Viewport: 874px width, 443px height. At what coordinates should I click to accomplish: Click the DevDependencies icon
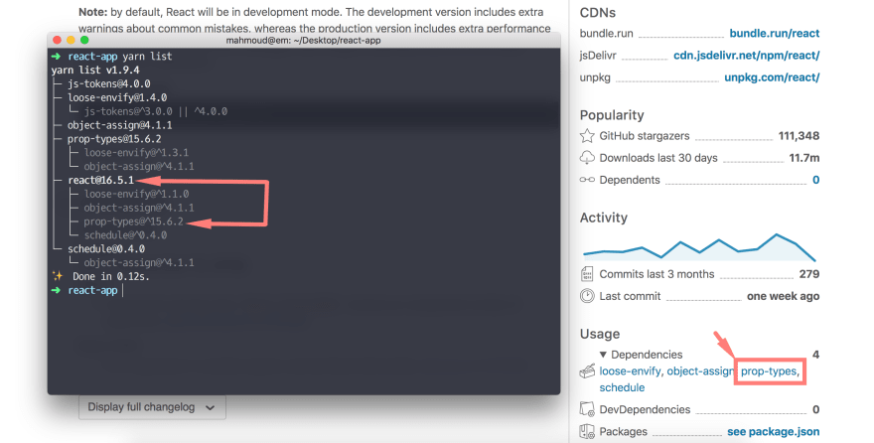[587, 409]
